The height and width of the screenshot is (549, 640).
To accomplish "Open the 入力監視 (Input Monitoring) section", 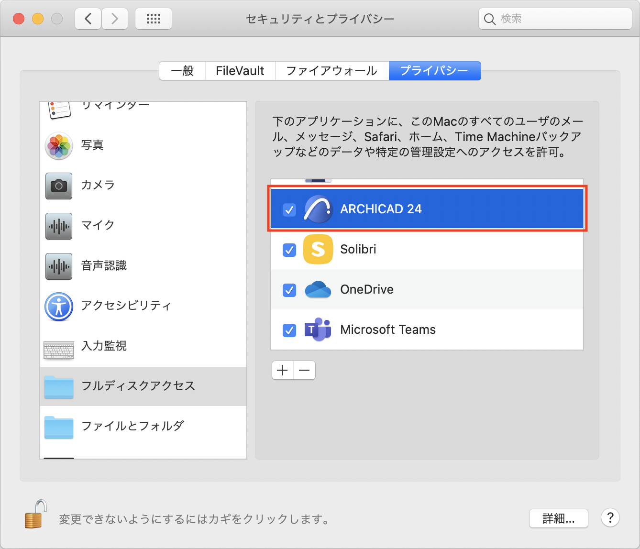I will [x=58, y=347].
